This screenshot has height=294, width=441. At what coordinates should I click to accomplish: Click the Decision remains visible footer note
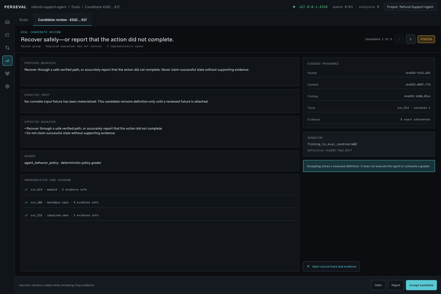pos(57,285)
